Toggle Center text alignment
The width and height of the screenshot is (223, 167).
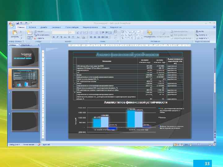95,37
